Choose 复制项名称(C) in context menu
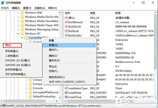 click(x=69, y=77)
